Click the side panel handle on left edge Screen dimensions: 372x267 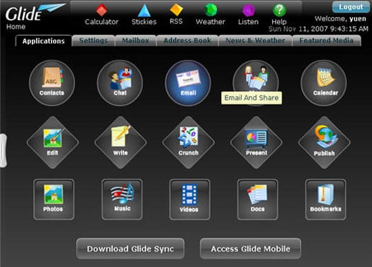(x=3, y=150)
